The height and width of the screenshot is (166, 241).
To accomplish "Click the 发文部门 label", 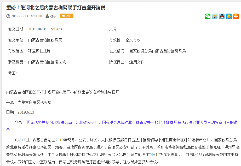I will point(118,51).
